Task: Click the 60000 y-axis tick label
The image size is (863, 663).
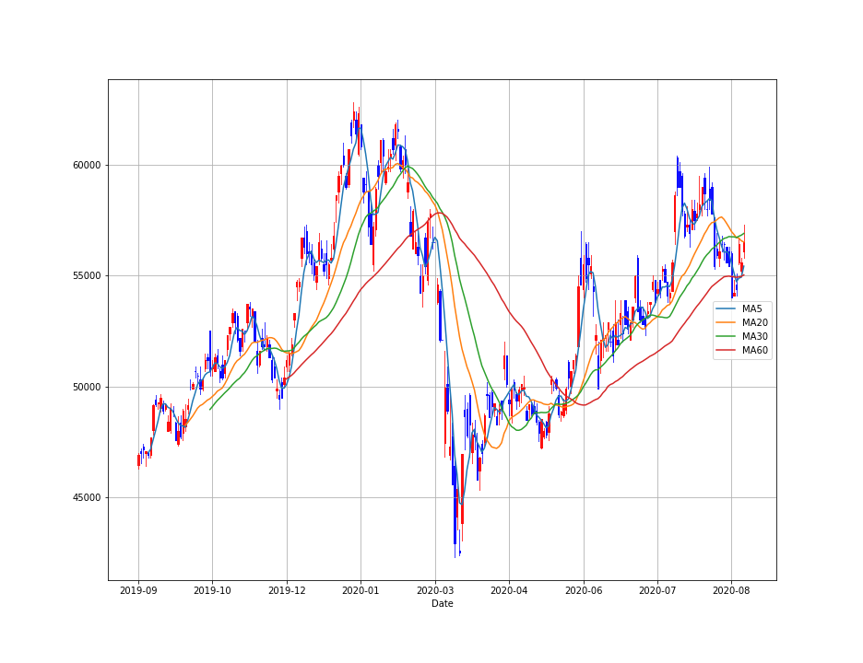Action: pos(87,166)
